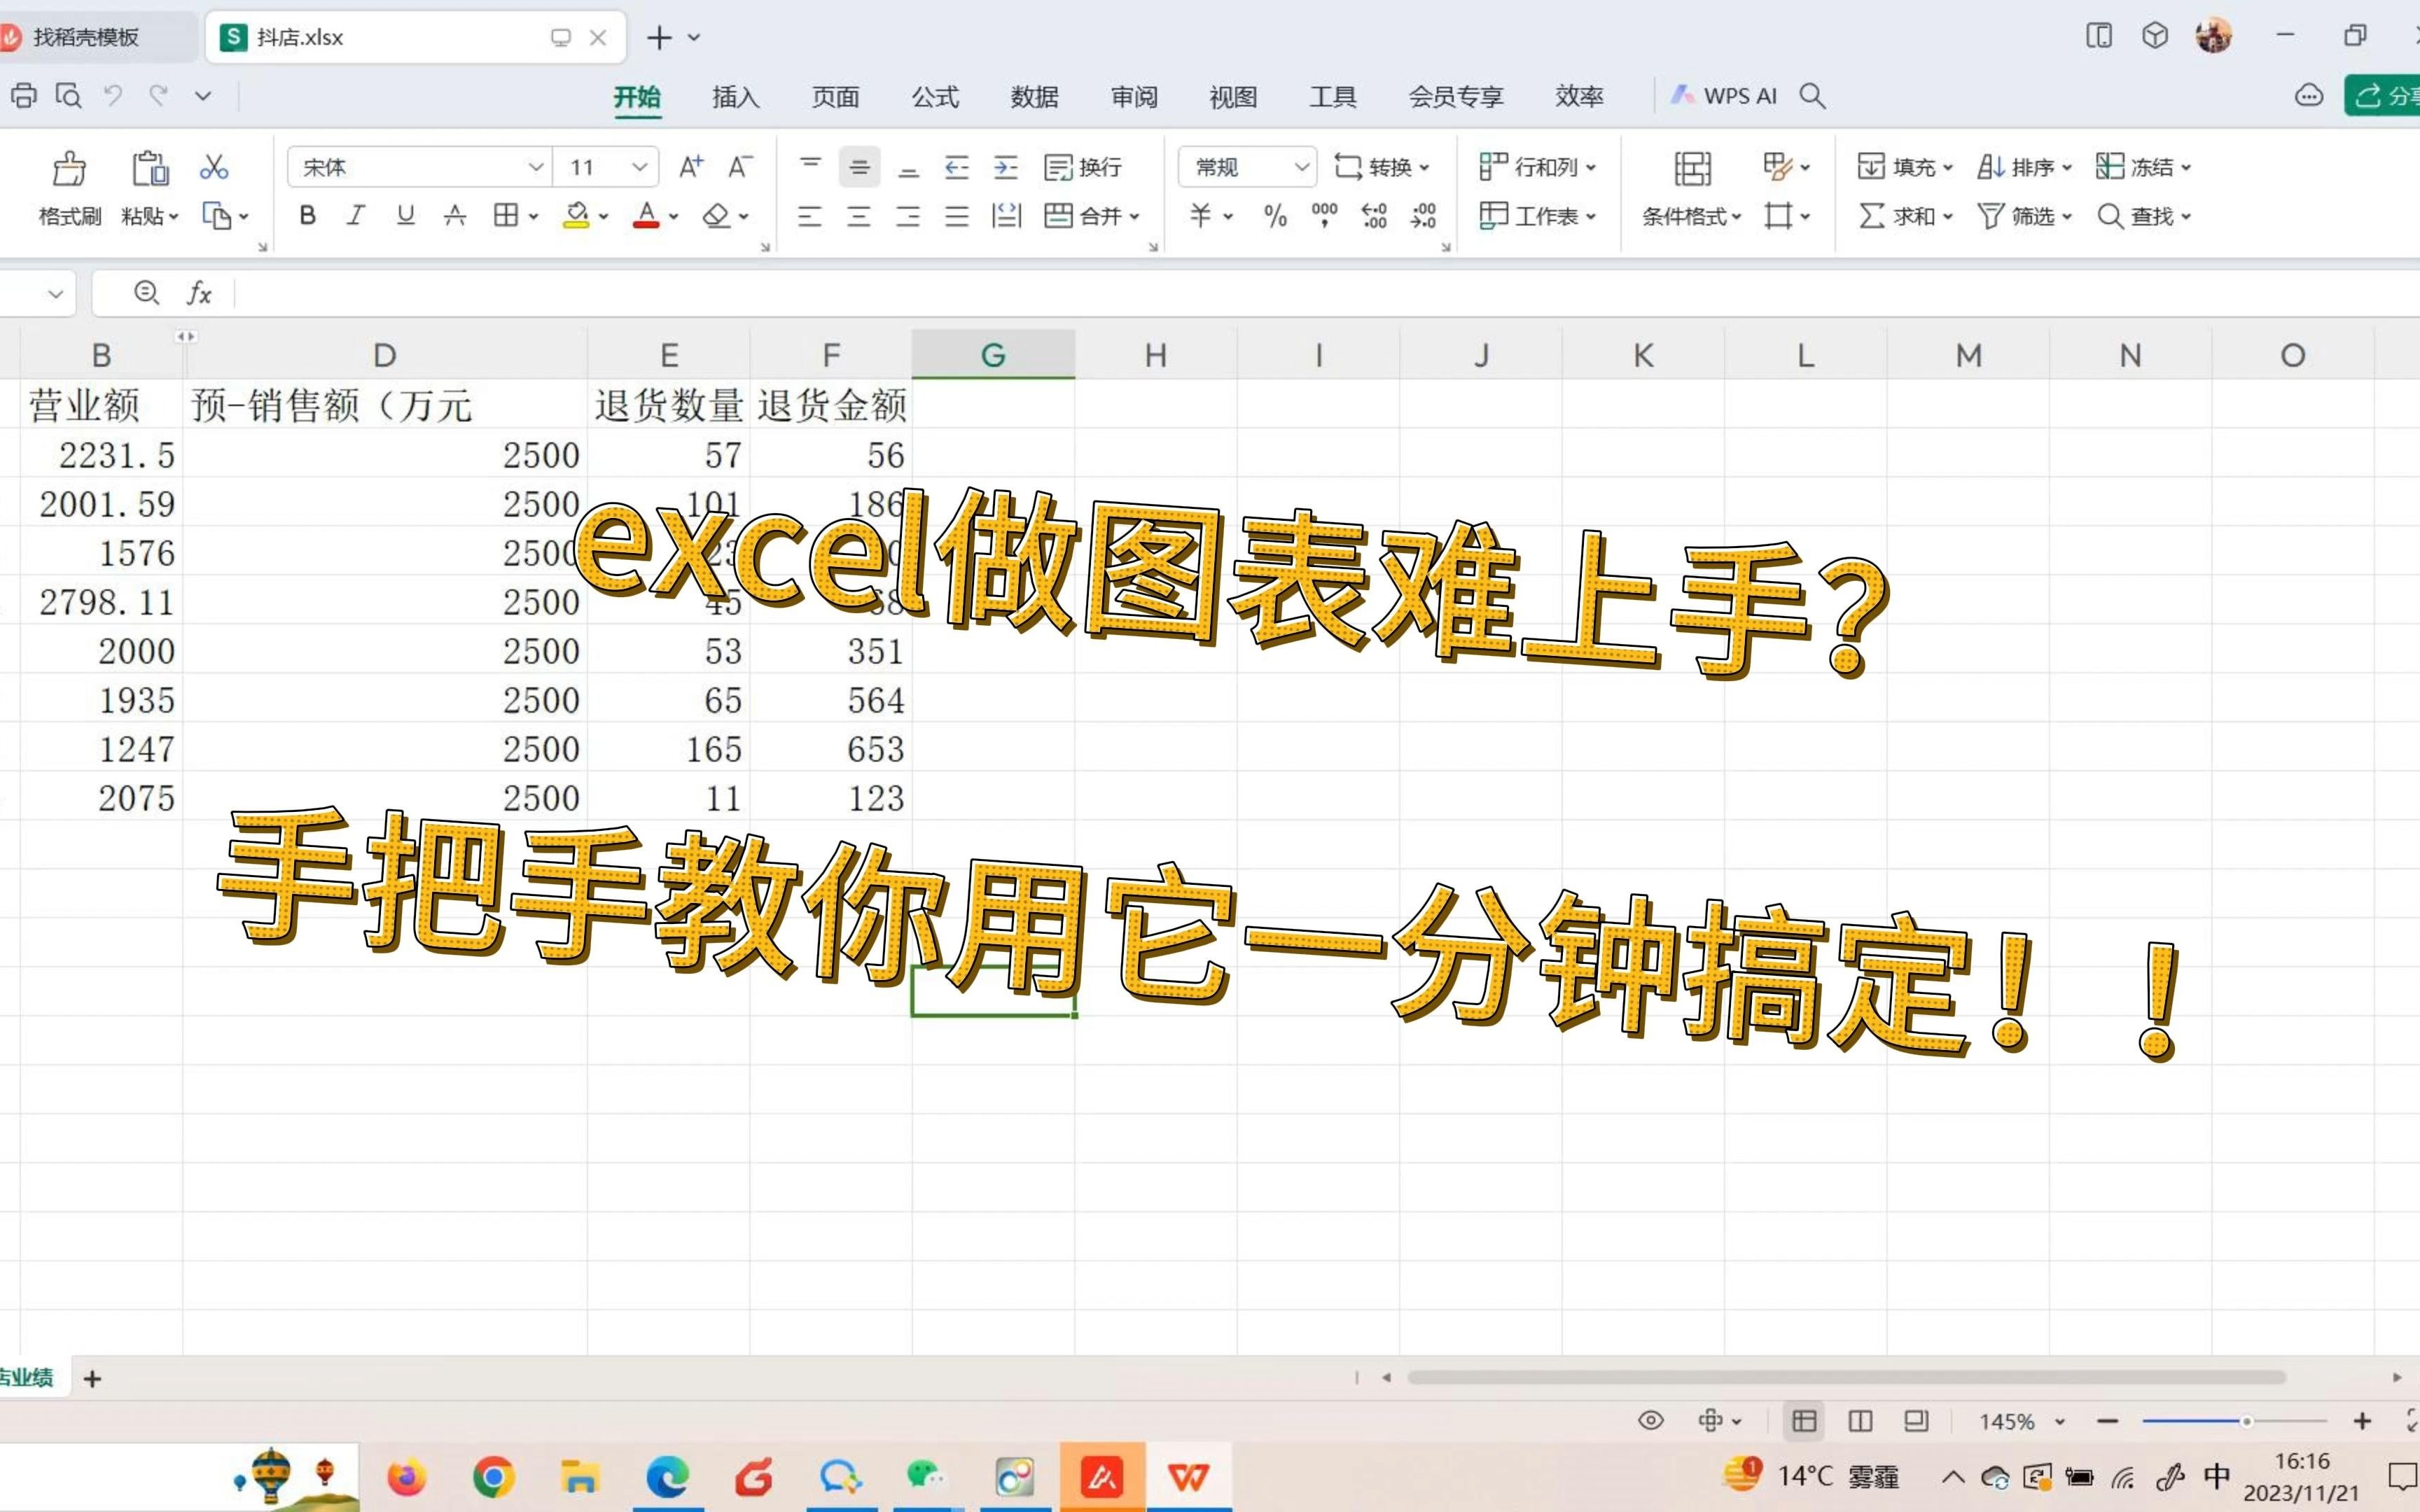The width and height of the screenshot is (2420, 1512).
Task: Click the Cut scissors icon
Action: [213, 167]
